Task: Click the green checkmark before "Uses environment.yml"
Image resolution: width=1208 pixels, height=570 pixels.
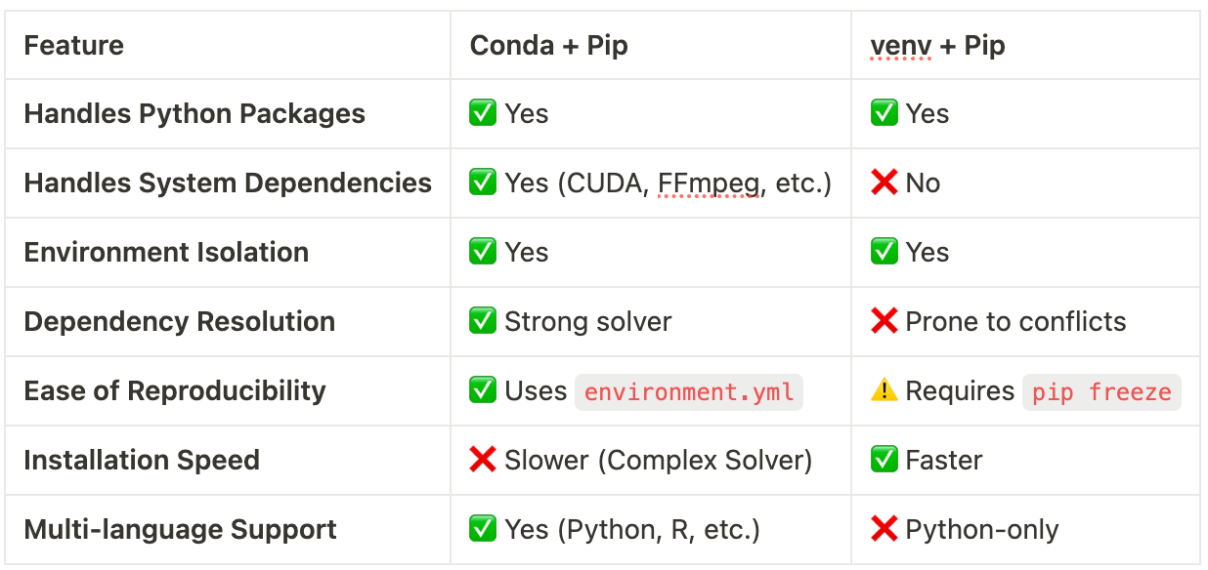Action: click(x=483, y=390)
